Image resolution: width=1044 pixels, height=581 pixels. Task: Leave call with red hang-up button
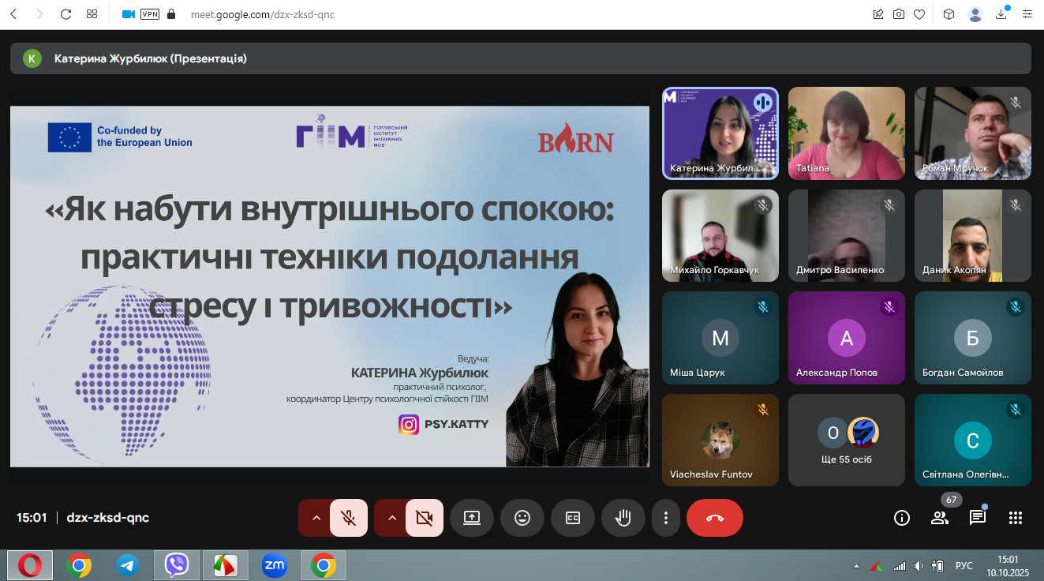[x=714, y=518]
